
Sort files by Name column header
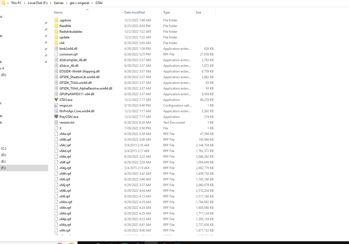[58, 12]
